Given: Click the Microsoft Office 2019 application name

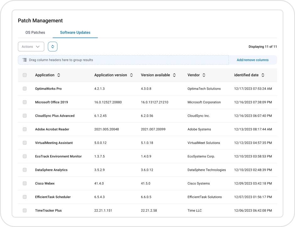Looking at the screenshot, I should [51, 102].
